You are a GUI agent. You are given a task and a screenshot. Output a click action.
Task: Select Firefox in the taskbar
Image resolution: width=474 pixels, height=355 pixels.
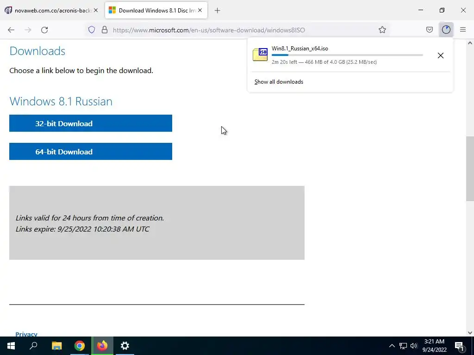tap(102, 346)
